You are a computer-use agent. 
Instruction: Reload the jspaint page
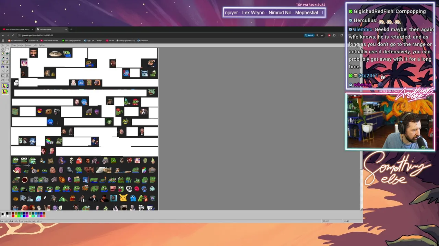pyautogui.click(x=13, y=35)
